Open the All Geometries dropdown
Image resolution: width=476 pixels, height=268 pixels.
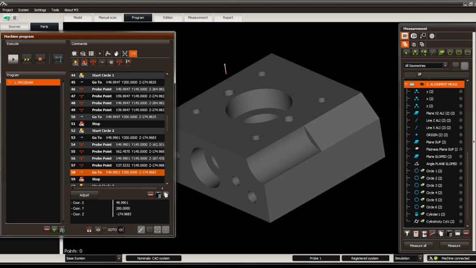(445, 66)
